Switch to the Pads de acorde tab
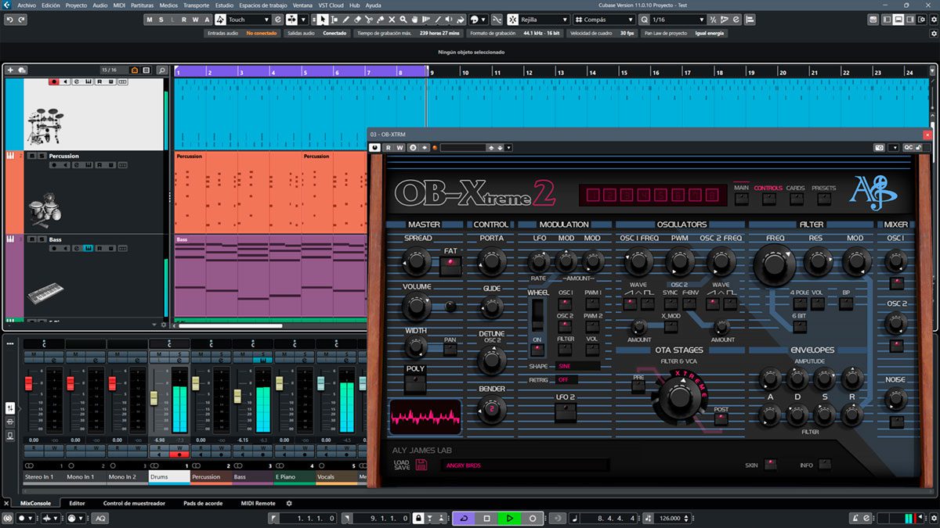The image size is (940, 528). tap(203, 503)
